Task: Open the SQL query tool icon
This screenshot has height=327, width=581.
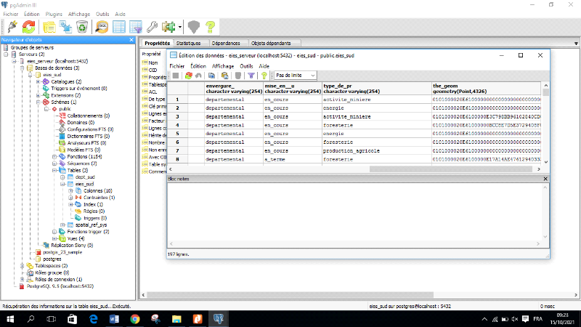Action: point(102,27)
